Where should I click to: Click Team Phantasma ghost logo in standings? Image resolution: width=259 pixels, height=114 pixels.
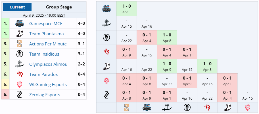(20, 34)
